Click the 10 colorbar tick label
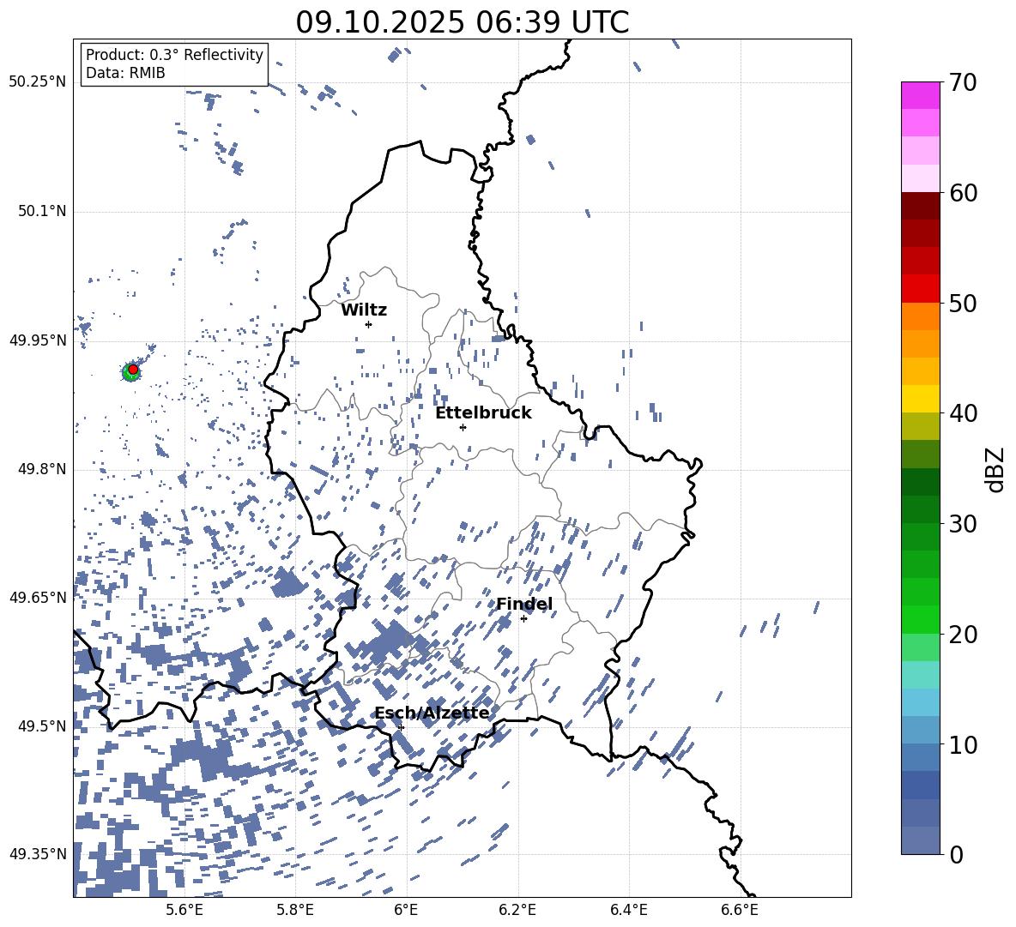This screenshot has height=927, width=1016. (x=963, y=744)
